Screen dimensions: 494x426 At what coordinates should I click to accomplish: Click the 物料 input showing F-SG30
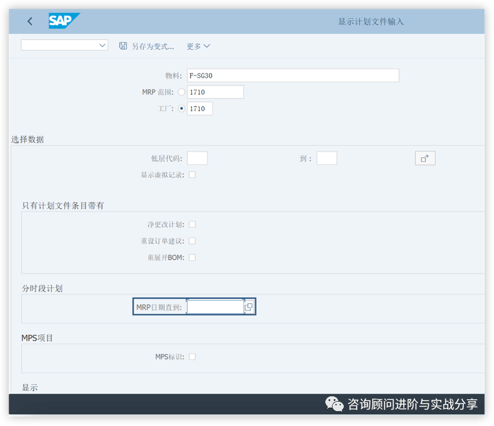click(293, 75)
